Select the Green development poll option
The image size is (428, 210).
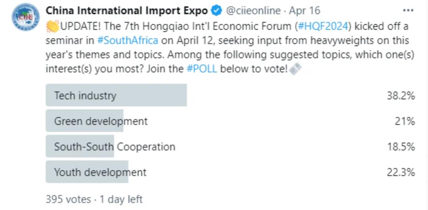coord(230,121)
